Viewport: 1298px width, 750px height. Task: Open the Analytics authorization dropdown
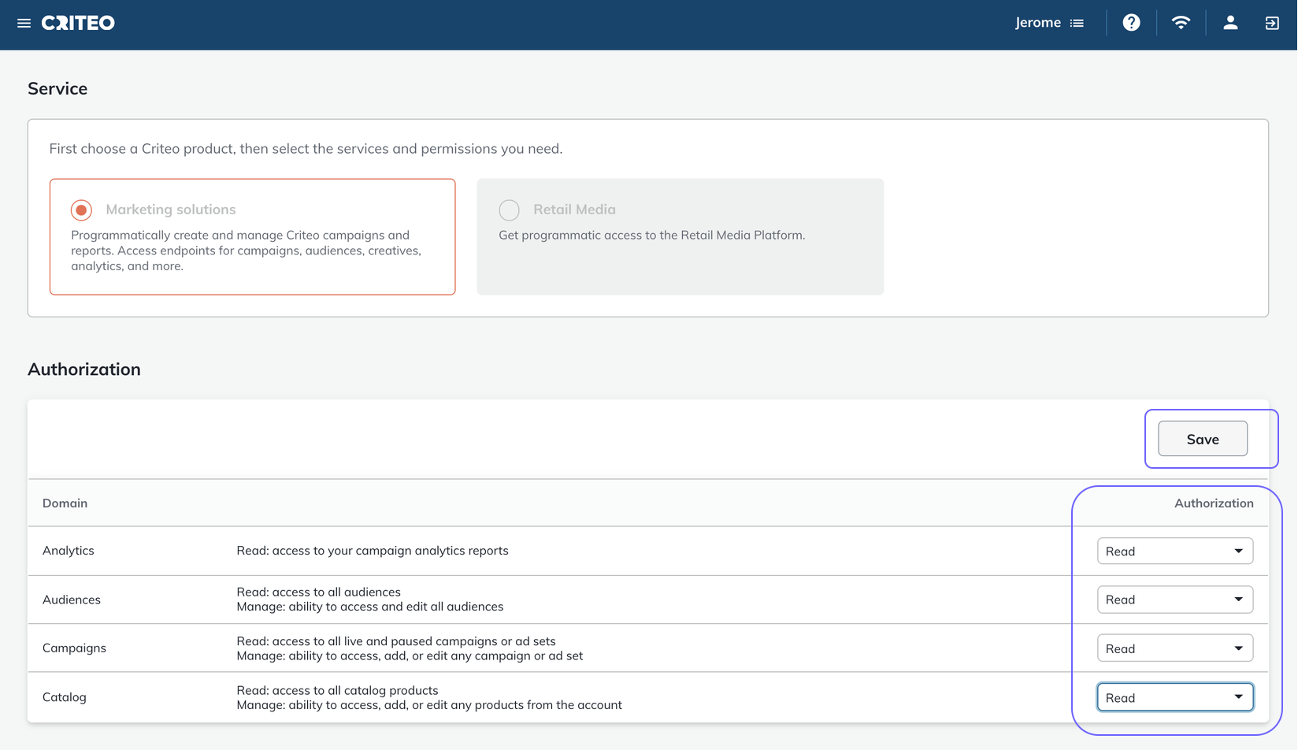tap(1174, 551)
